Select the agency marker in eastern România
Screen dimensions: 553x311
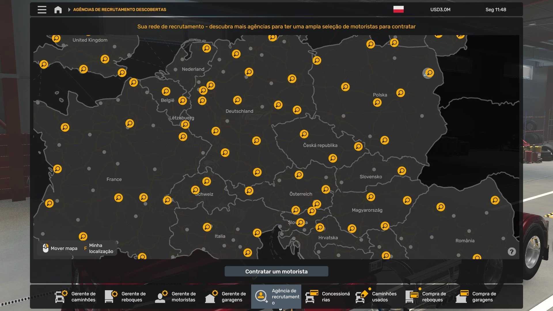495,200
